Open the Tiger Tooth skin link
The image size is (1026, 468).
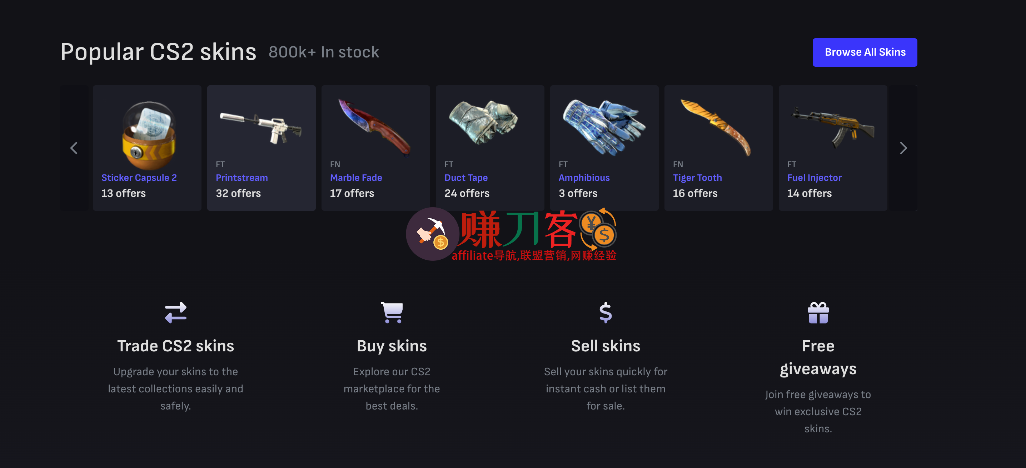pos(697,177)
